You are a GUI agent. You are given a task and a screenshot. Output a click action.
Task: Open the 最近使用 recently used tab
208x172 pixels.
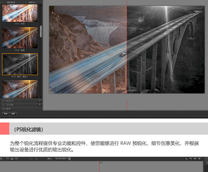pos(11,2)
